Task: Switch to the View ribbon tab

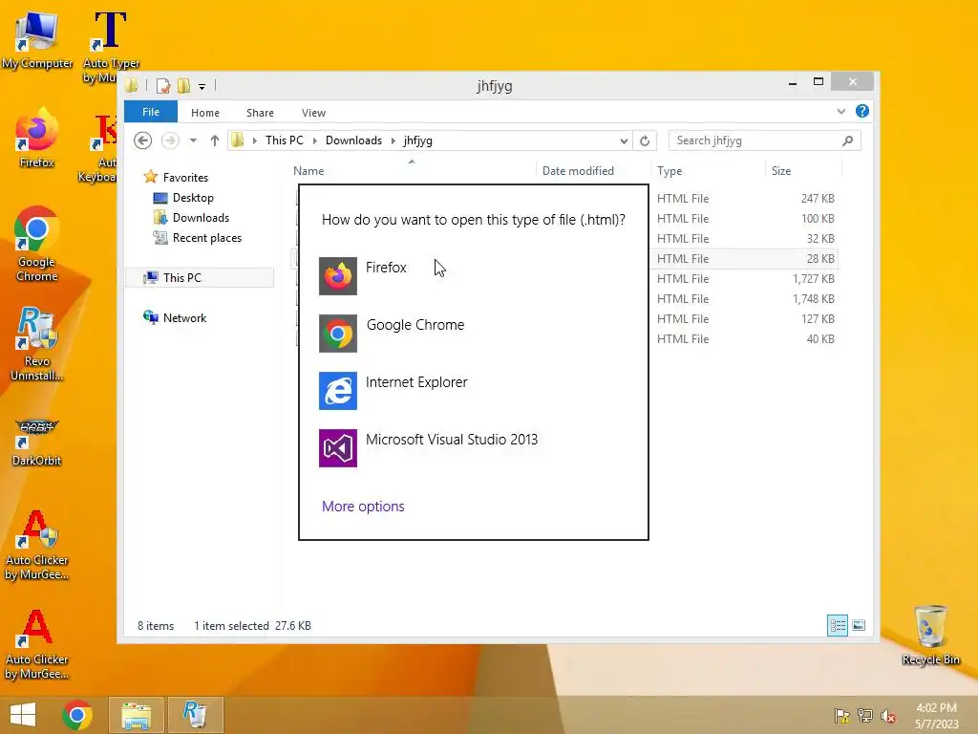Action: click(x=313, y=113)
